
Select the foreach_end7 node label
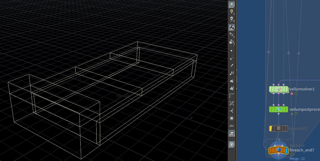302,150
